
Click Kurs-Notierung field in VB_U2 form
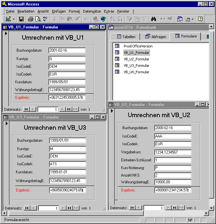pyautogui.click(x=173, y=168)
